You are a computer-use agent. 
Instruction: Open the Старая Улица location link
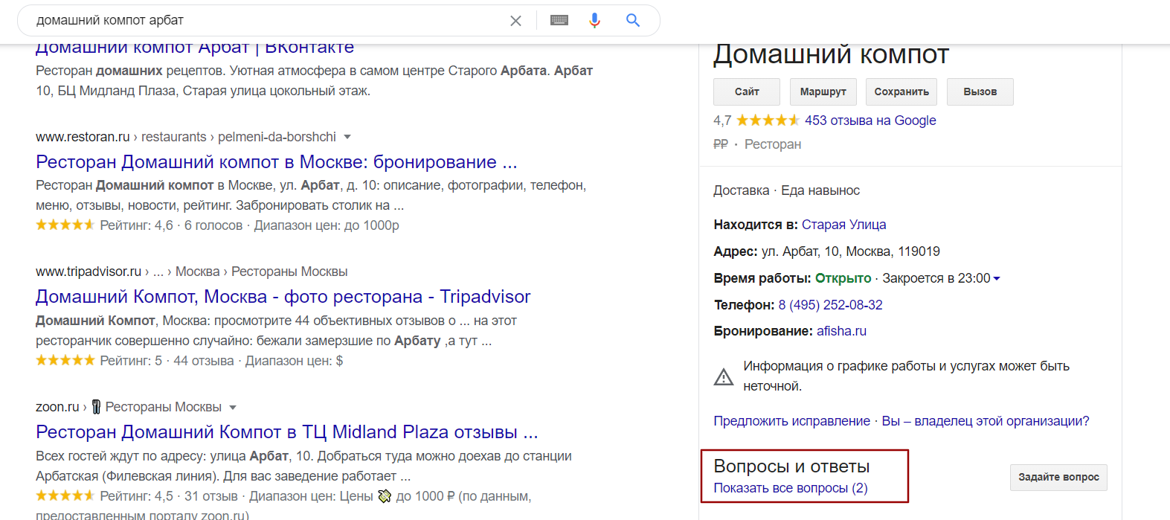[x=843, y=225]
